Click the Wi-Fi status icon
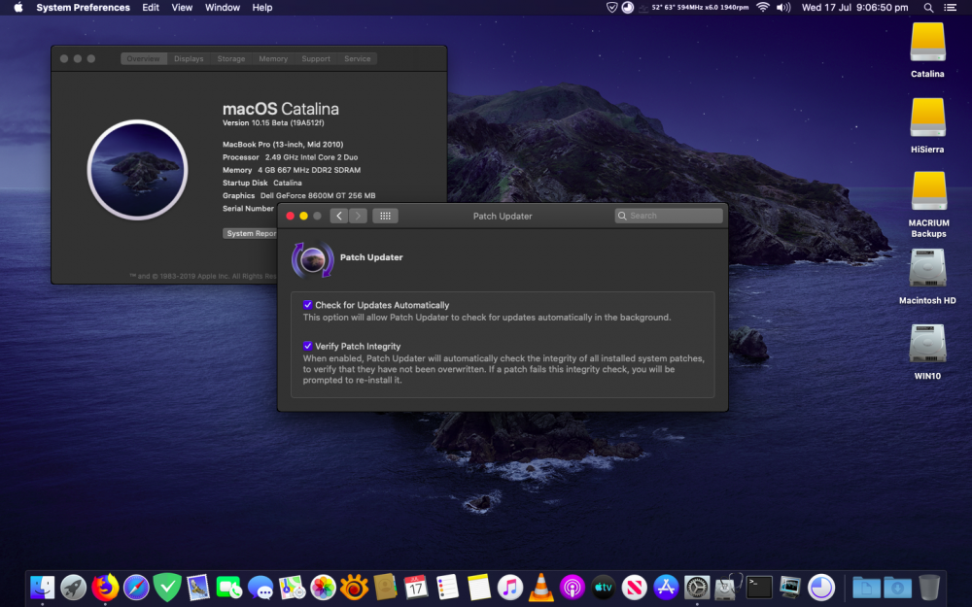 tap(763, 8)
